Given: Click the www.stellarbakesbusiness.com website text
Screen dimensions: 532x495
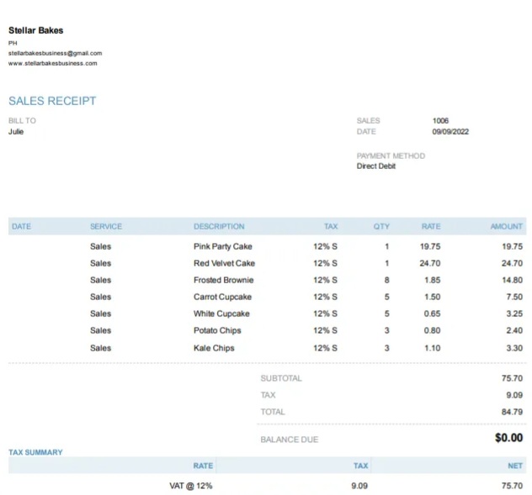Looking at the screenshot, I should point(53,63).
